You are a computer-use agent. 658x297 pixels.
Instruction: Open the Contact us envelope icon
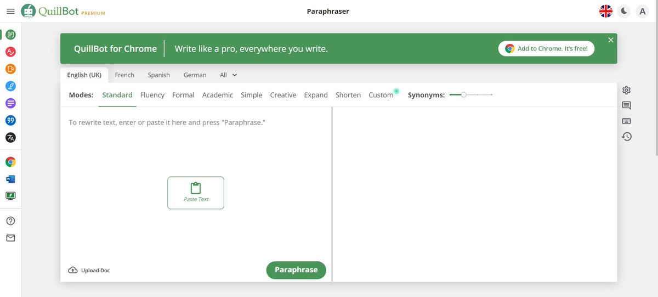10,238
